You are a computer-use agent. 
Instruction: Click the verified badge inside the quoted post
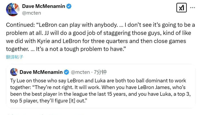tap(66, 72)
